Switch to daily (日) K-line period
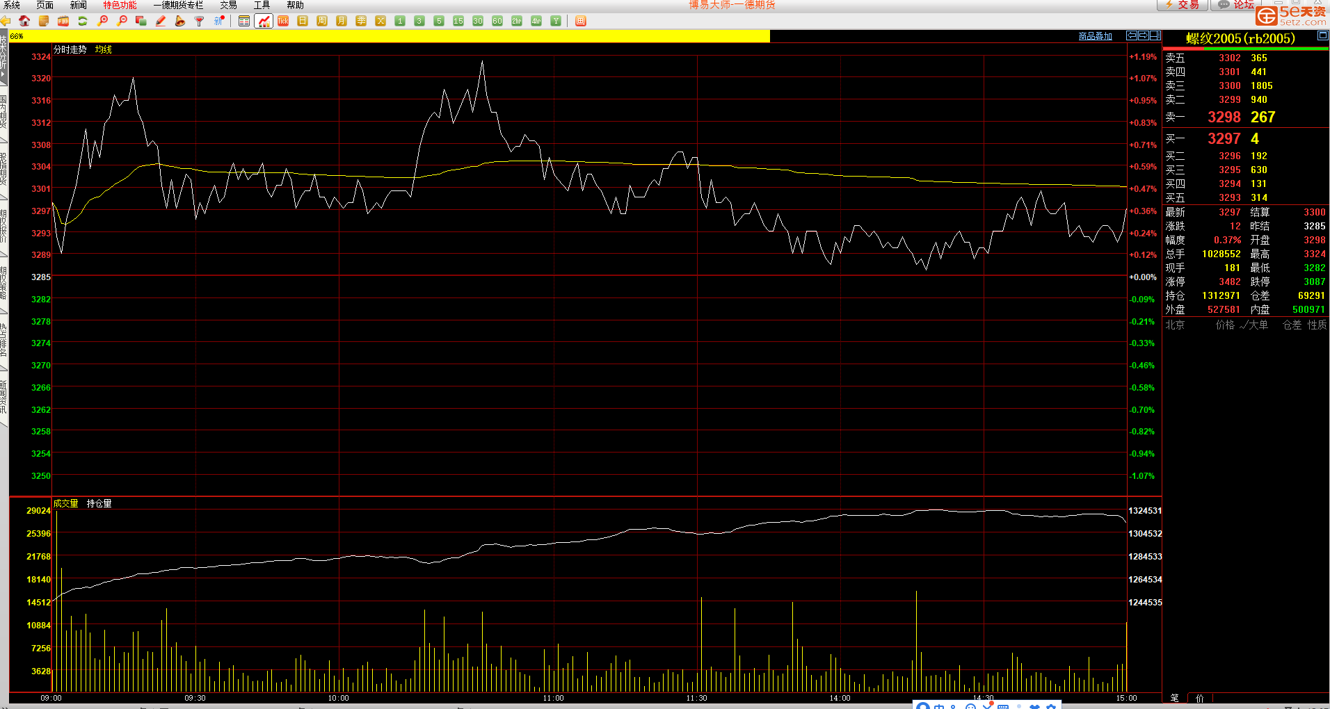Screen dimensions: 1330x709 click(x=303, y=21)
